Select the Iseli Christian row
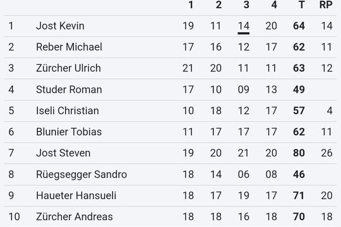Viewport: 341px width, 227px height. (170, 110)
